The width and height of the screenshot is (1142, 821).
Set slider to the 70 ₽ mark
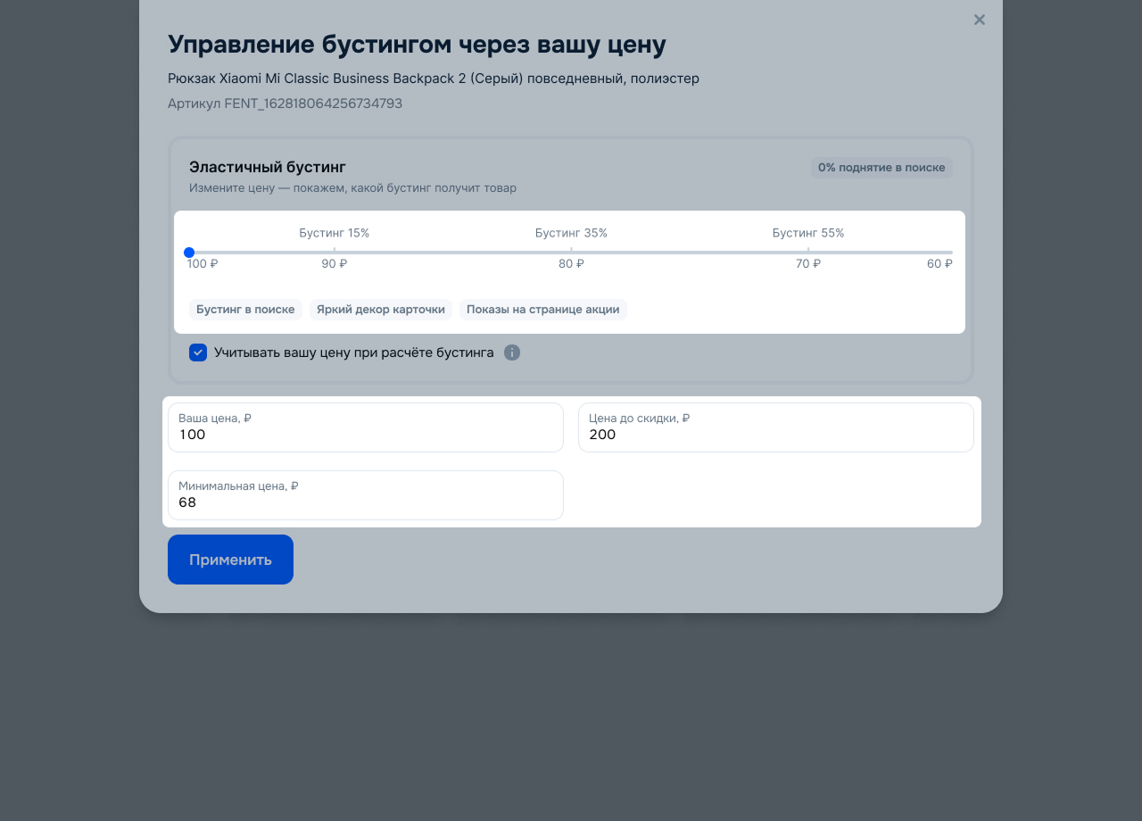tap(808, 253)
